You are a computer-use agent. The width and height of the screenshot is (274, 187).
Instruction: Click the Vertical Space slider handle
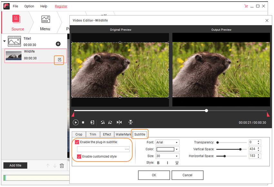click(x=240, y=149)
